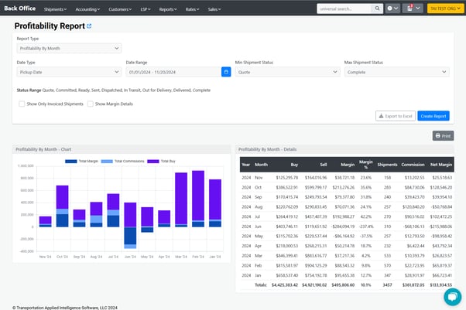Open the chat bubble widget

coord(453,296)
